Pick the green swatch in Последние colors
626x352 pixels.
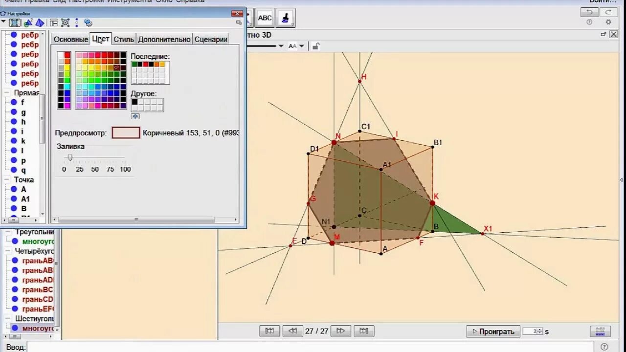coord(134,64)
